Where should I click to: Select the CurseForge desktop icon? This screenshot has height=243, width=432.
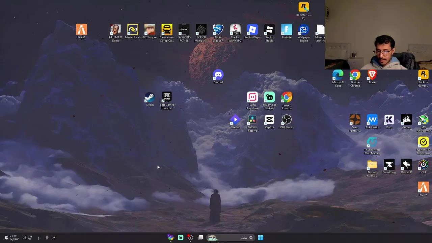389,166
